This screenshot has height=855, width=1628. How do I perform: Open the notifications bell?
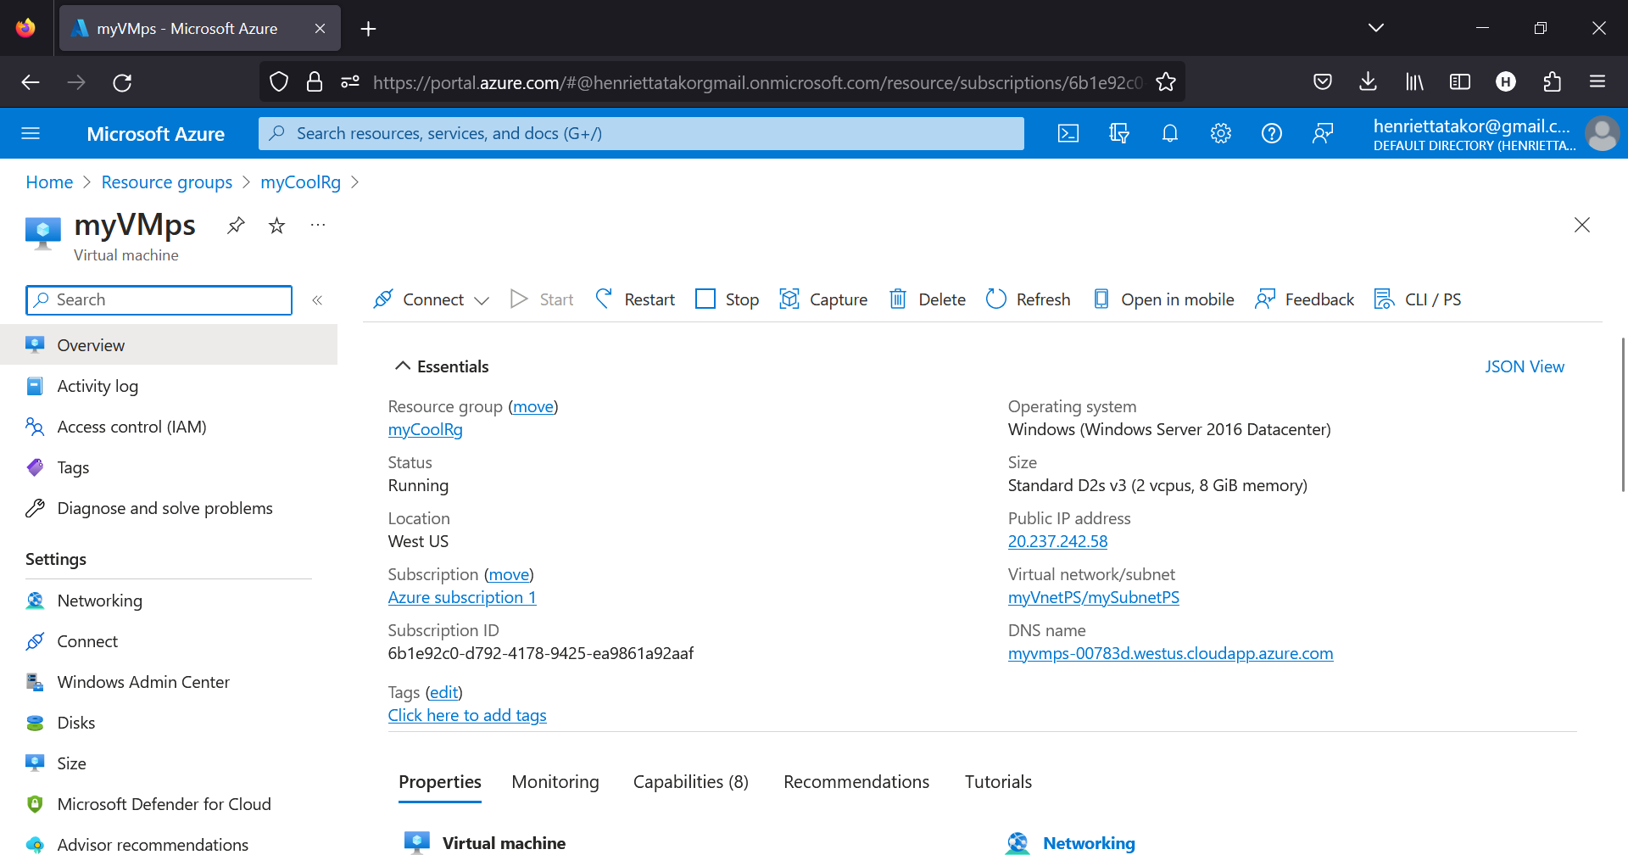pyautogui.click(x=1169, y=133)
